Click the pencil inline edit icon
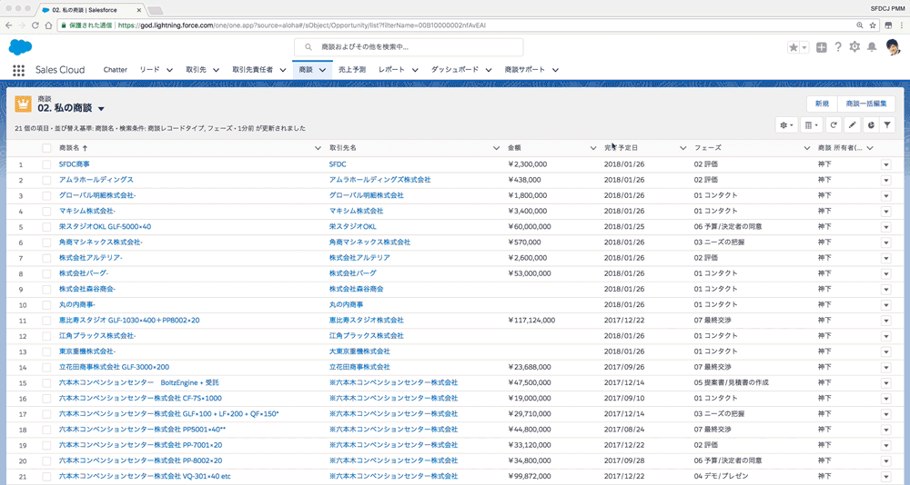The height and width of the screenshot is (485, 910). click(x=853, y=124)
